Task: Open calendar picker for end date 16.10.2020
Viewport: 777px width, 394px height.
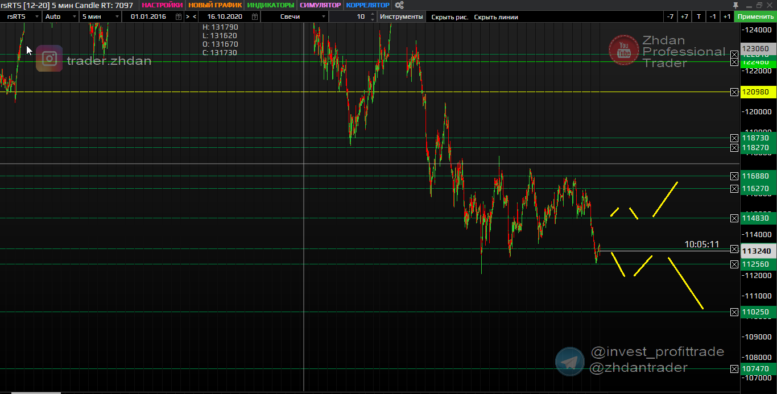Action: click(254, 16)
